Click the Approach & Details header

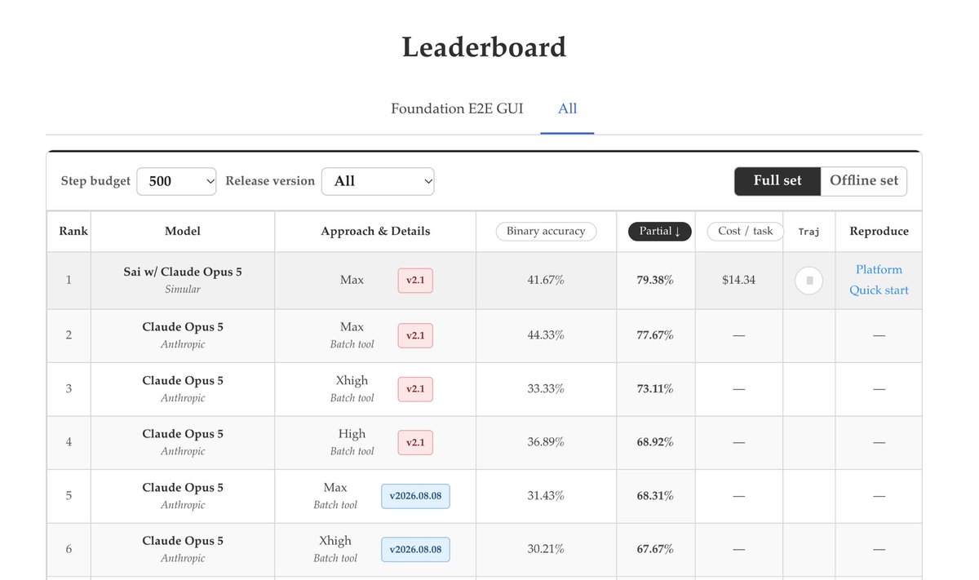pyautogui.click(x=375, y=232)
